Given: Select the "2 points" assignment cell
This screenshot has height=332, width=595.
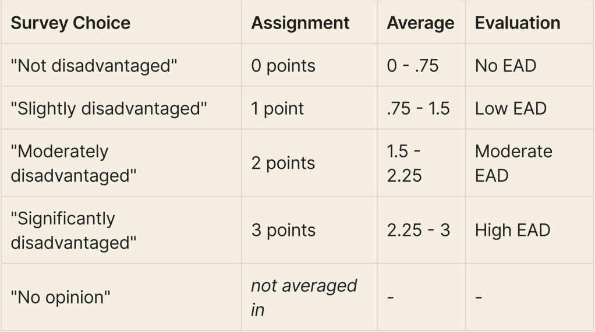Looking at the screenshot, I should tap(283, 164).
